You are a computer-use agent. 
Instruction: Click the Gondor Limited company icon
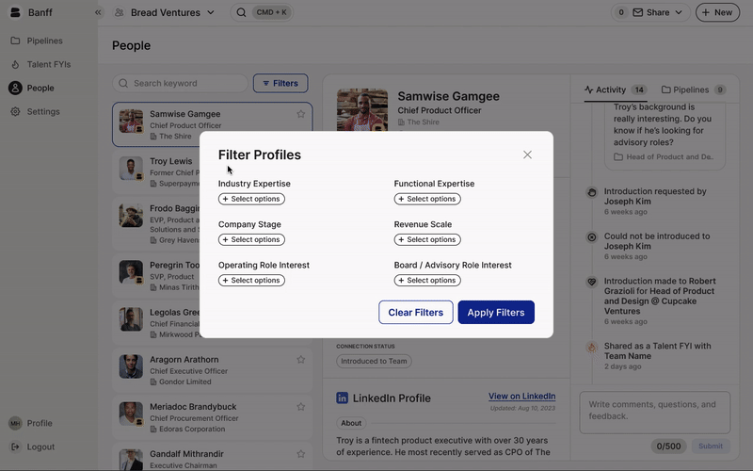pos(153,382)
